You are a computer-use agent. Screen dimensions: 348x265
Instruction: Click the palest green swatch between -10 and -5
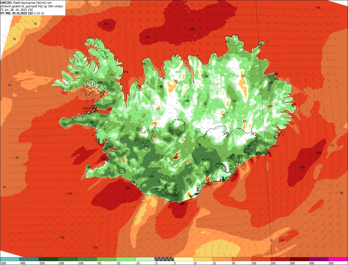pos(145,259)
